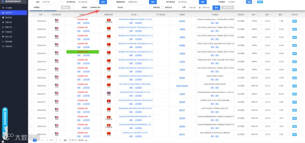Click the blue More button after origin country dropdown
The image size is (305, 143).
[203, 2]
